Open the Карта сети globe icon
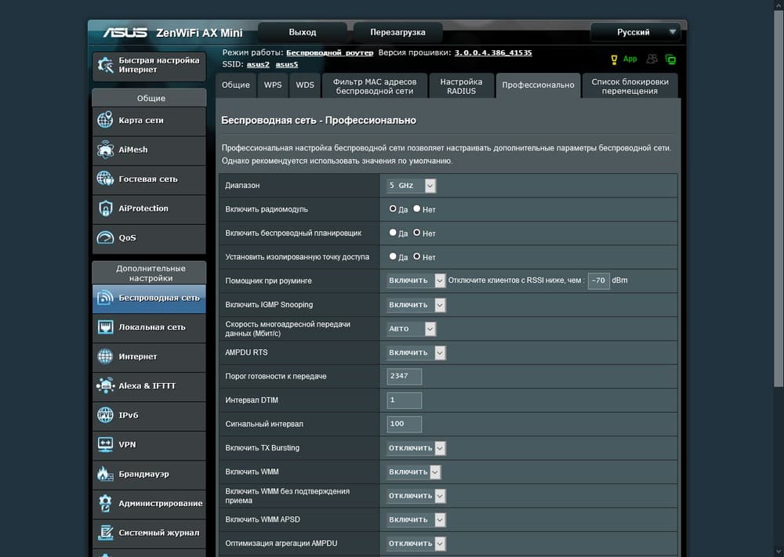Image resolution: width=784 pixels, height=557 pixels. [105, 120]
